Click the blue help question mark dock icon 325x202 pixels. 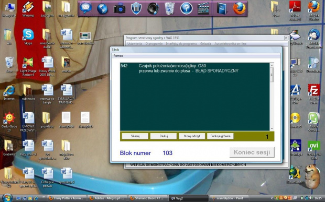tap(186, 8)
